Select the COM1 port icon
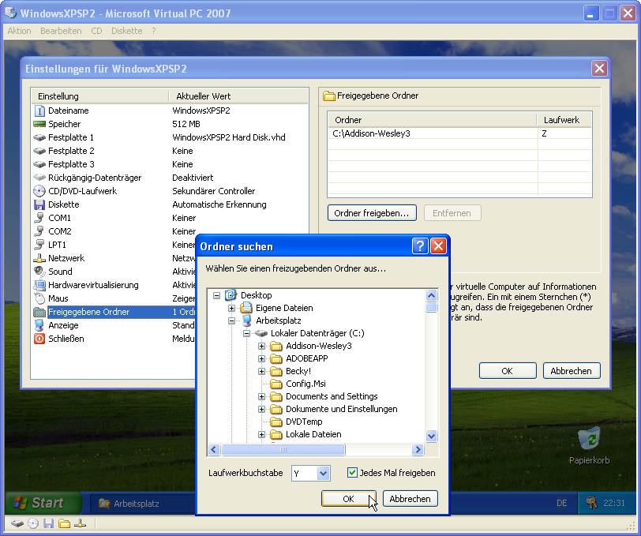 (x=39, y=218)
